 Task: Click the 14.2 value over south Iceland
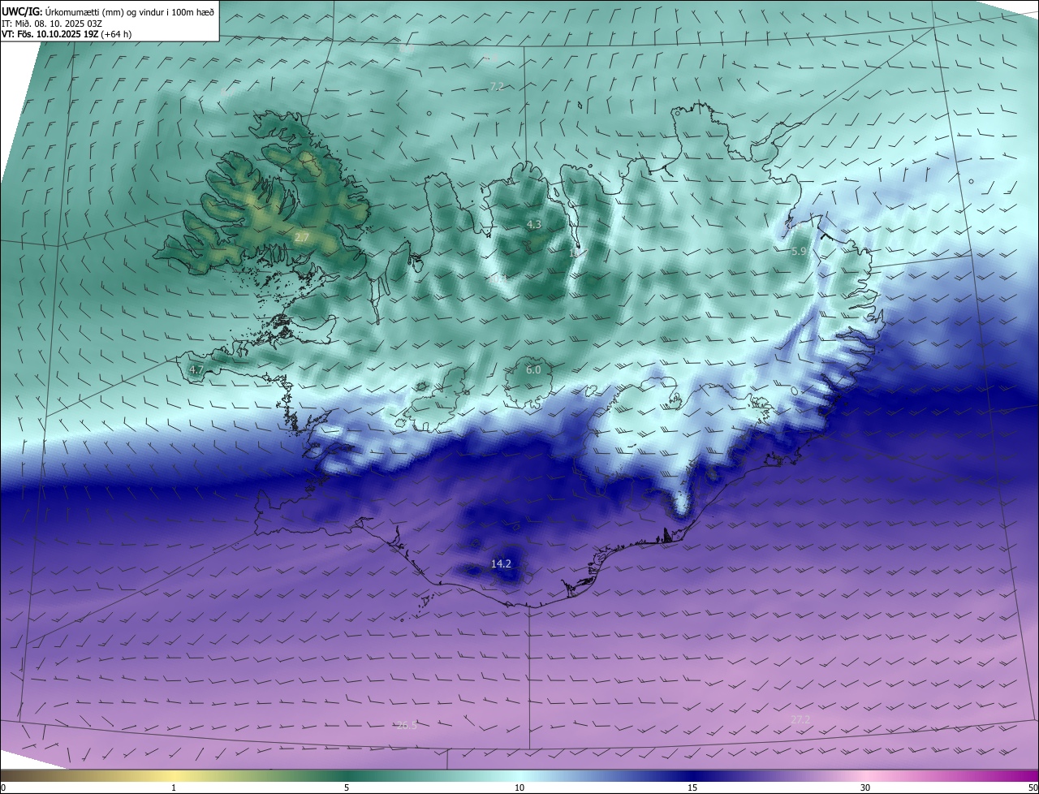[x=501, y=563]
